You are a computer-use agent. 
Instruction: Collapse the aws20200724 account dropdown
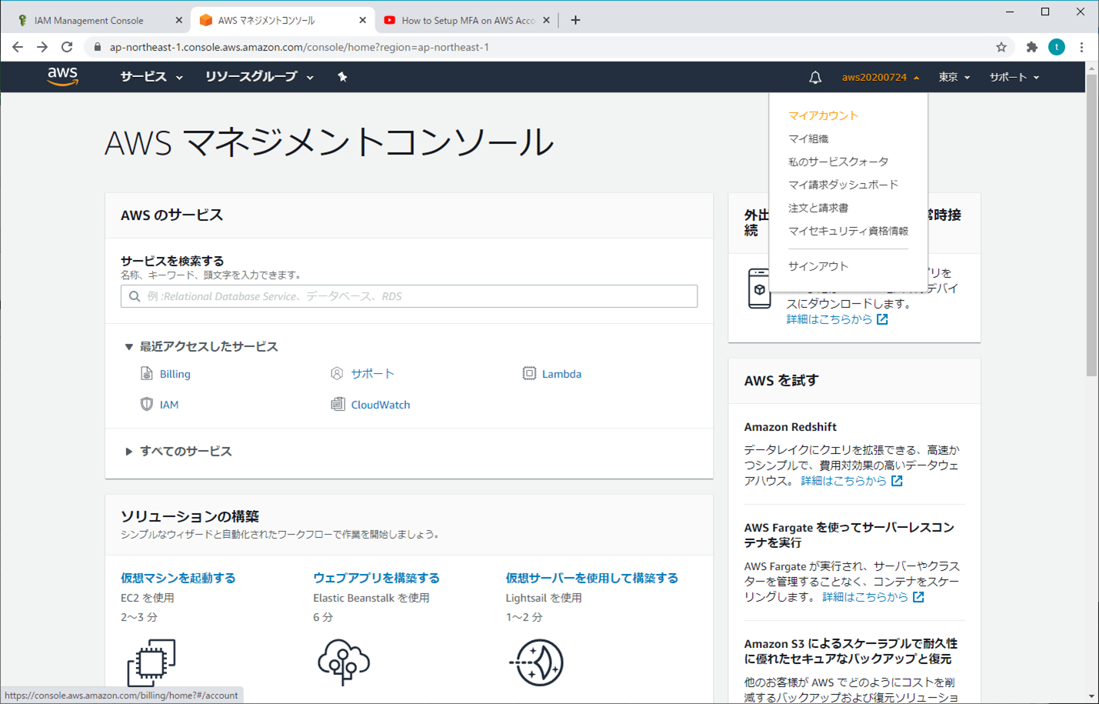(x=880, y=77)
